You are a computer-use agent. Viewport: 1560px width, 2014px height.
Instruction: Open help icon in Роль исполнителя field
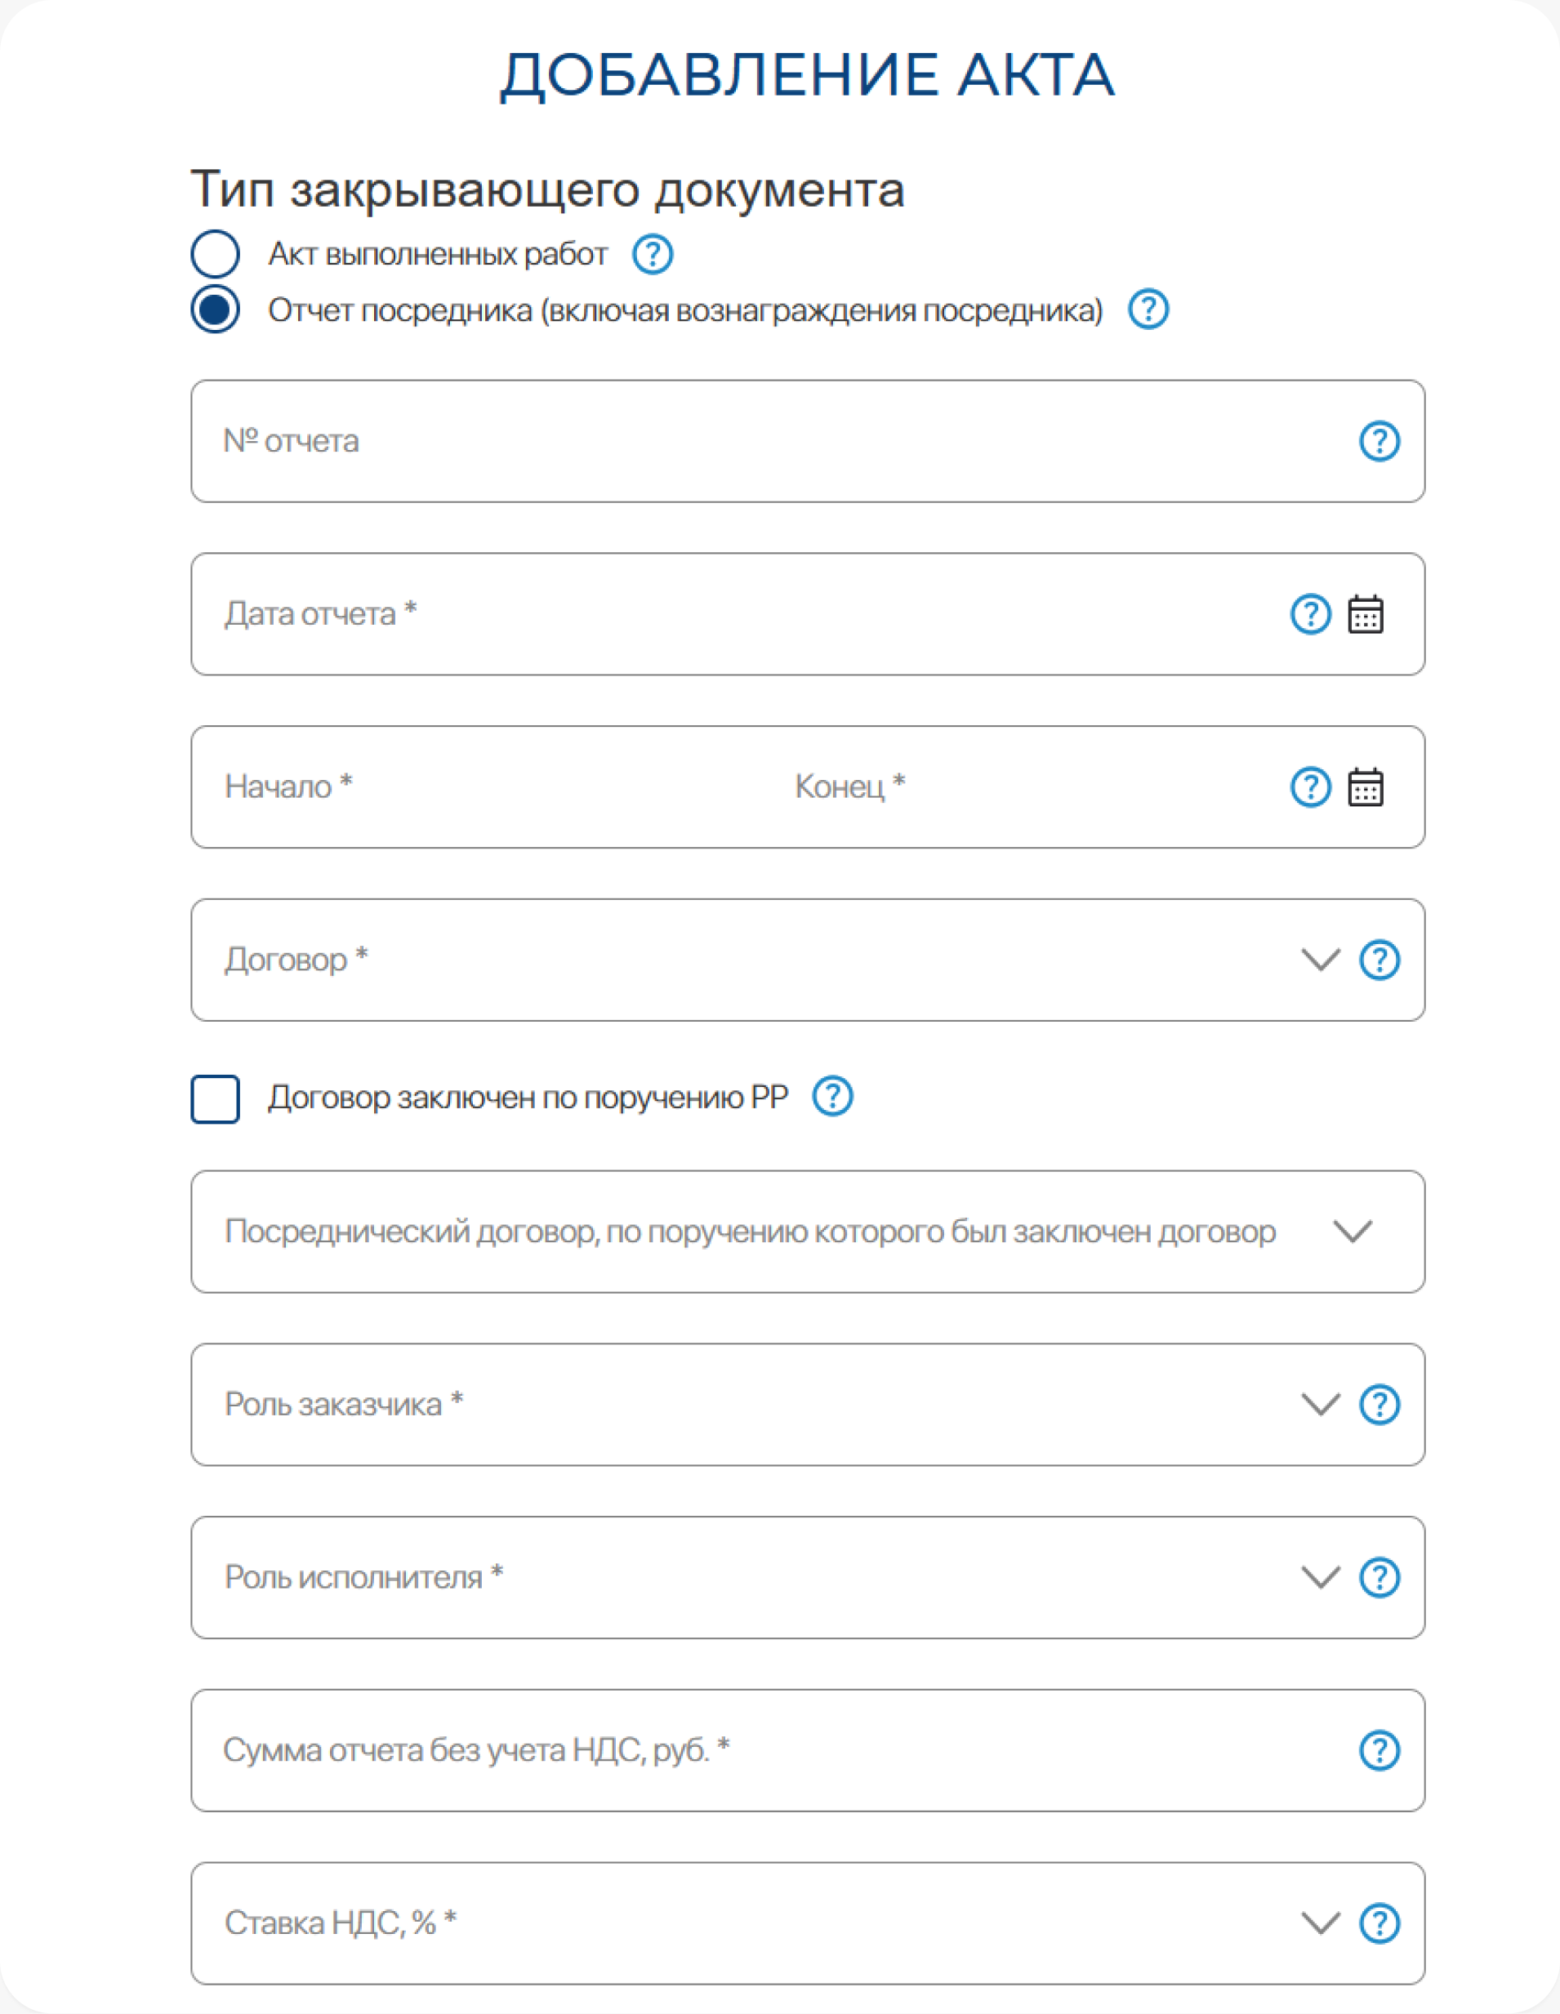pyautogui.click(x=1379, y=1577)
